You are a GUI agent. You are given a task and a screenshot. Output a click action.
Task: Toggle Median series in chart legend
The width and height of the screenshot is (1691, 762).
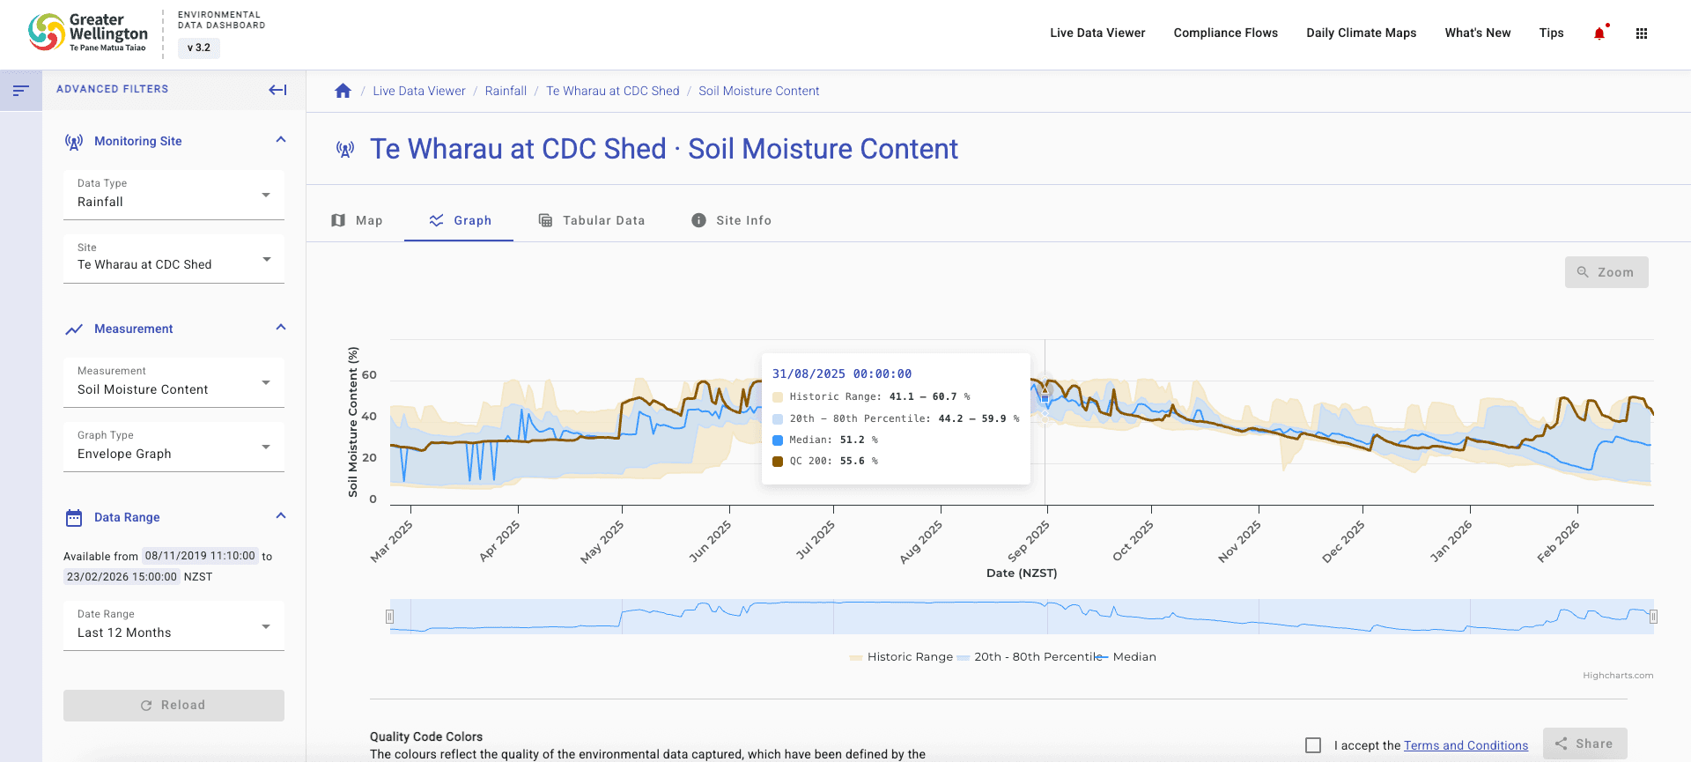1133,657
